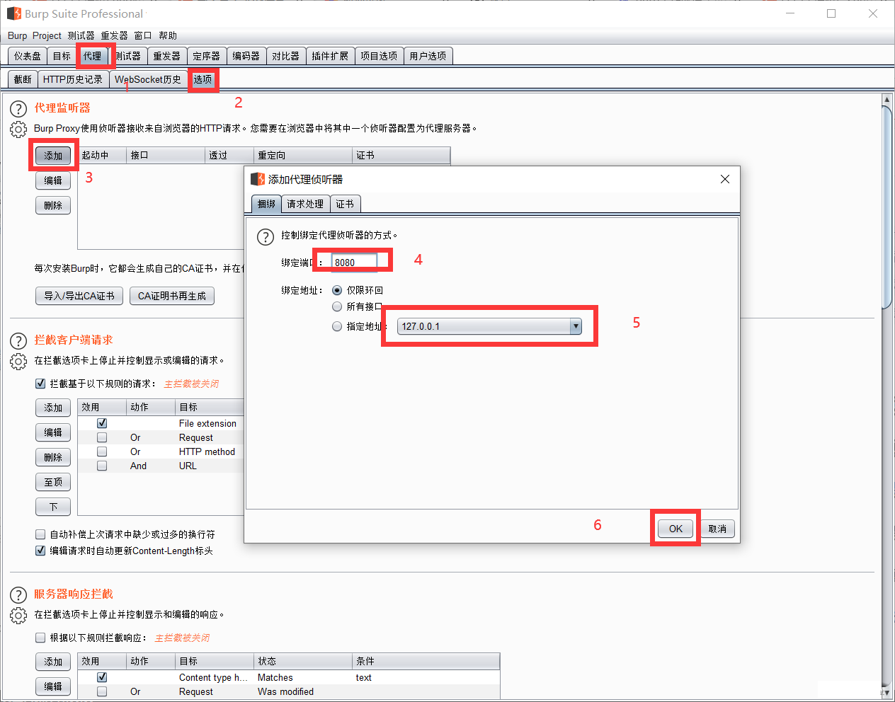895x702 pixels.
Task: Open the Project menu
Action: pos(47,35)
